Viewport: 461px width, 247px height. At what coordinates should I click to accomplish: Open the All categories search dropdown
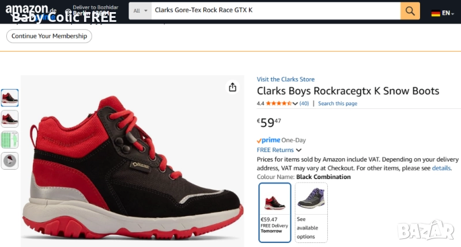[x=140, y=11]
